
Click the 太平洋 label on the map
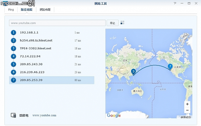(163, 90)
